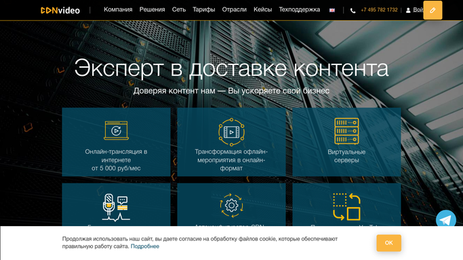This screenshot has height=260, width=463.
Task: Click the video transformation film icon
Action: tap(231, 132)
